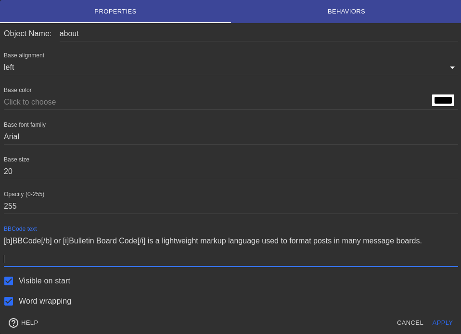This screenshot has height=334, width=461.
Task: Click the 'Visible on start' label text
Action: point(44,281)
